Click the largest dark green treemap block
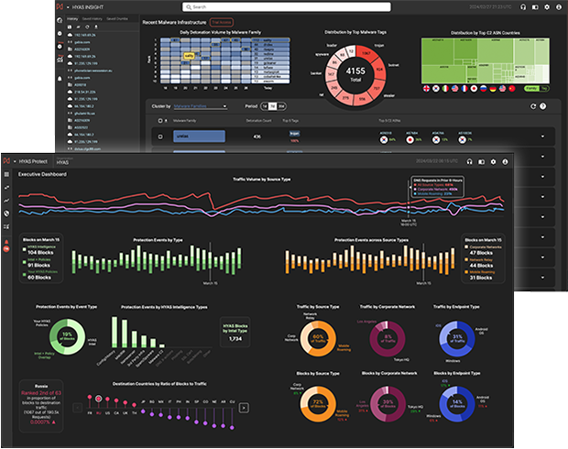Image resolution: width=568 pixels, height=449 pixels. click(438, 52)
